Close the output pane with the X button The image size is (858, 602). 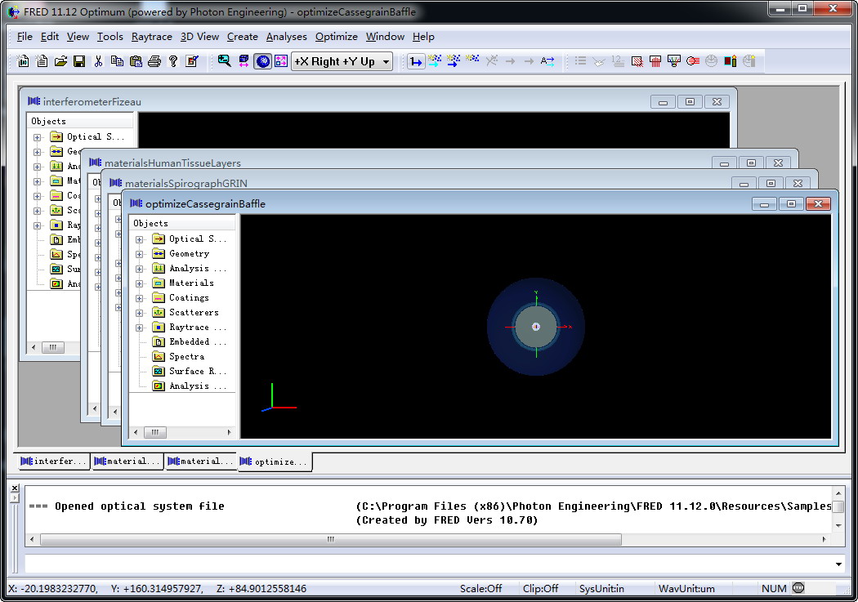pyautogui.click(x=15, y=488)
